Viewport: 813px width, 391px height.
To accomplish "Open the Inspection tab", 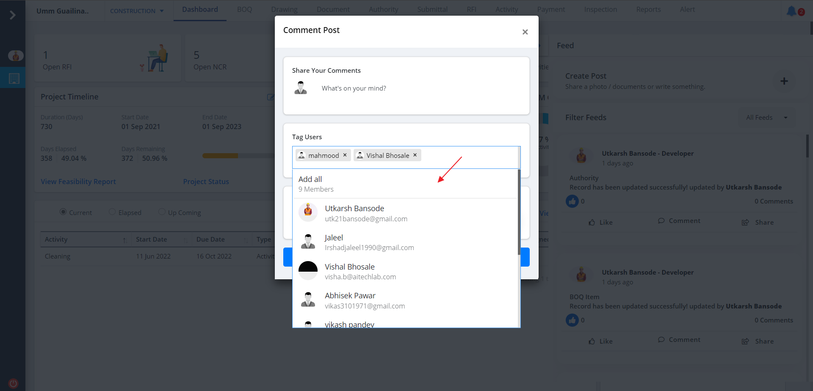I will click(600, 9).
